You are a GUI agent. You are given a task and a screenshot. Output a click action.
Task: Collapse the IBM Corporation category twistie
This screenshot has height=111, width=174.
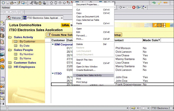tap(53, 44)
